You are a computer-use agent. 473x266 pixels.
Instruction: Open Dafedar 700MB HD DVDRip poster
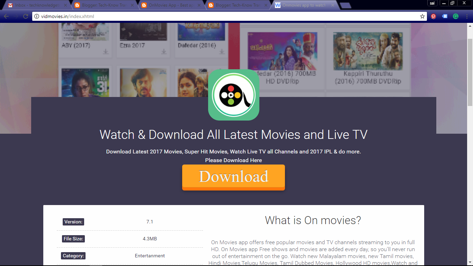pyautogui.click(x=282, y=51)
